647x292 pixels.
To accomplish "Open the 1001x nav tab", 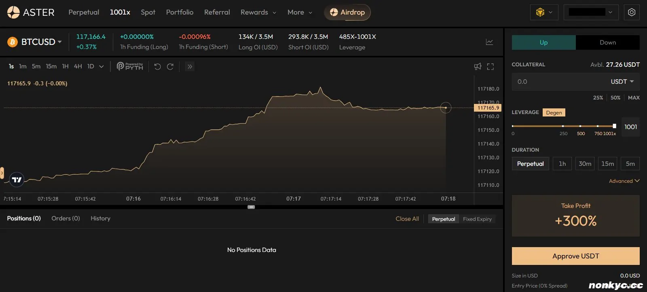I will (120, 12).
